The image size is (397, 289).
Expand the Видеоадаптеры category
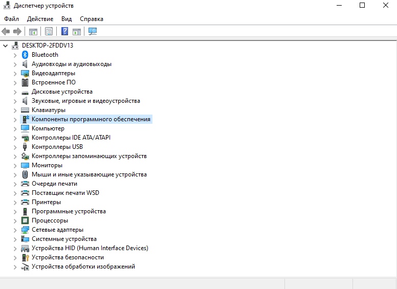(15, 74)
